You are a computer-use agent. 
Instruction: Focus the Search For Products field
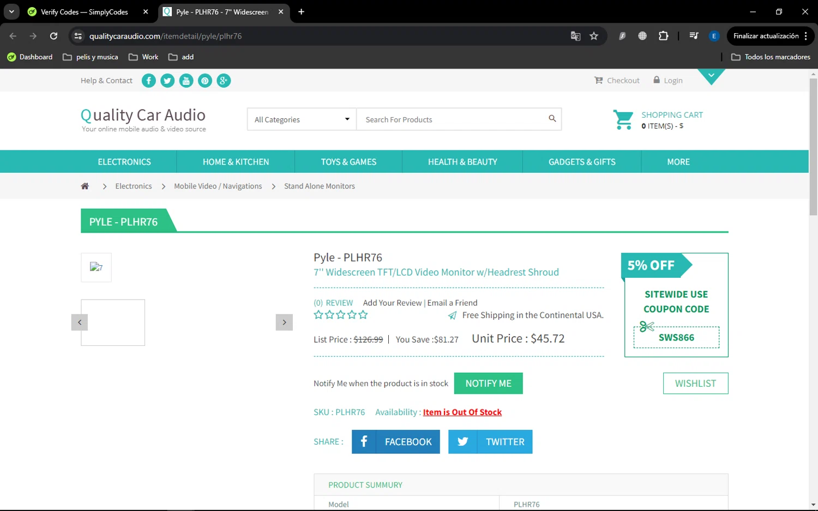(x=453, y=119)
